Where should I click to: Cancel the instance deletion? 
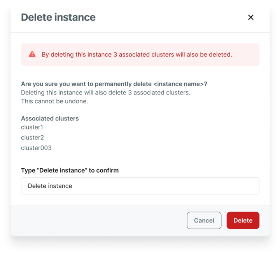tap(204, 220)
